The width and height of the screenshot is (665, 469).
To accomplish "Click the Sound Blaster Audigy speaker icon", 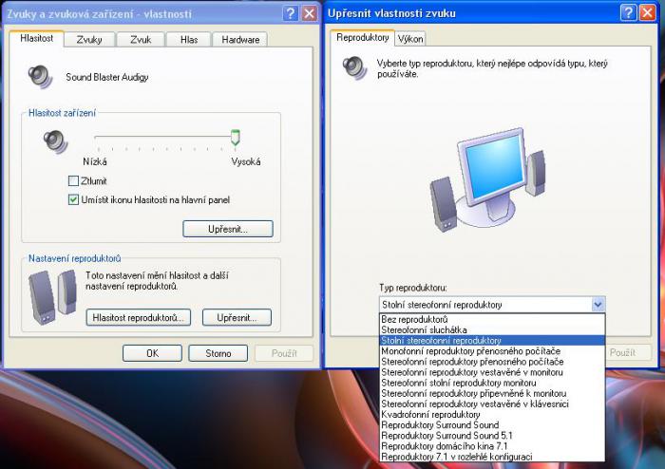I will coord(41,76).
